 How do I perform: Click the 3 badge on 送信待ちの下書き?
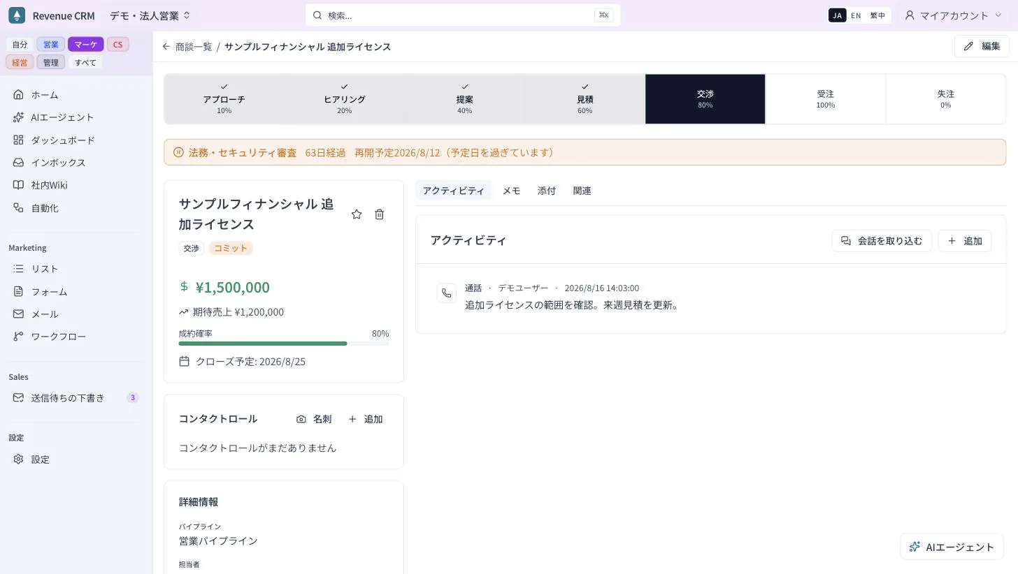(133, 397)
